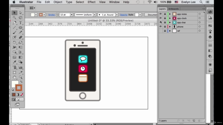The width and height of the screenshot is (223, 125).
Task: Select the Type tool
Action: tap(21, 23)
